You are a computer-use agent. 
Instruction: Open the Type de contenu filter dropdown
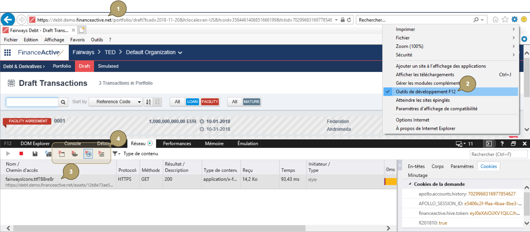click(135, 154)
